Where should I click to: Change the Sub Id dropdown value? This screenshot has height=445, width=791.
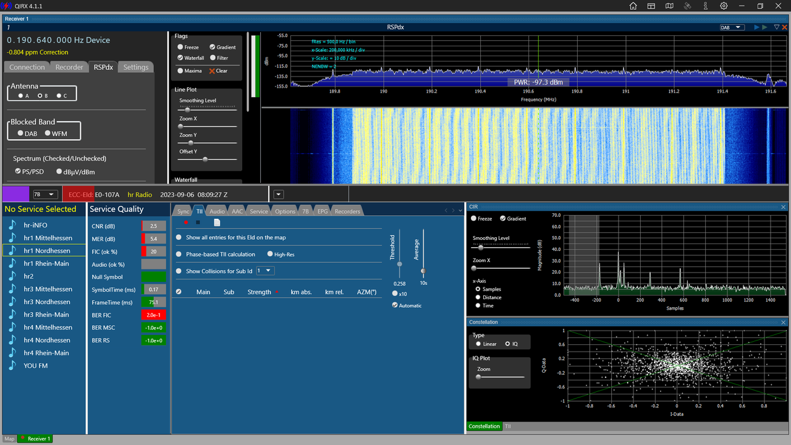264,270
